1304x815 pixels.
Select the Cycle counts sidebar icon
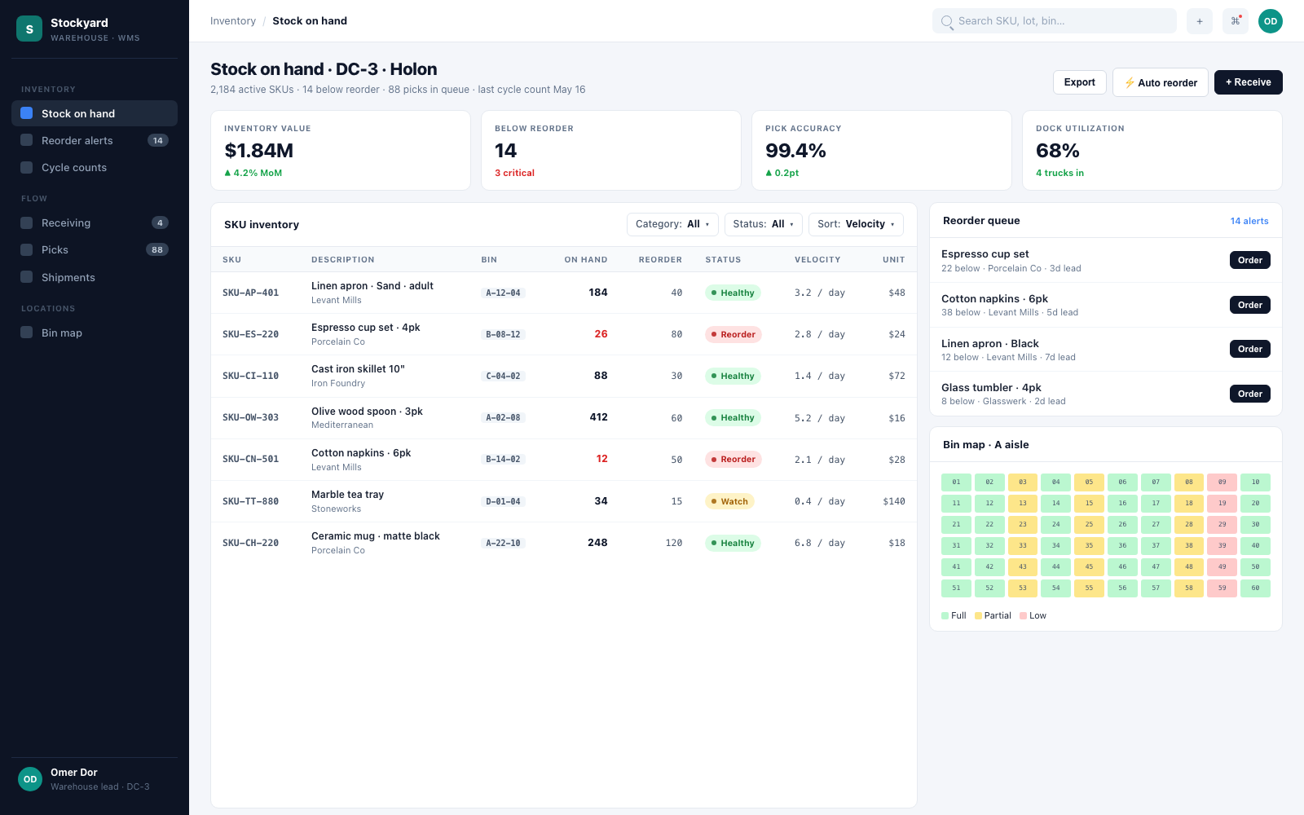27,167
